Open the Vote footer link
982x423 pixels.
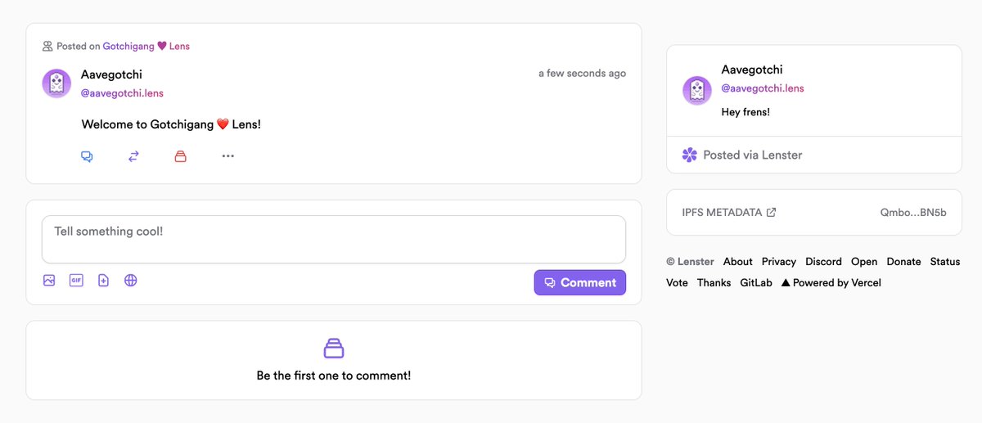(677, 283)
